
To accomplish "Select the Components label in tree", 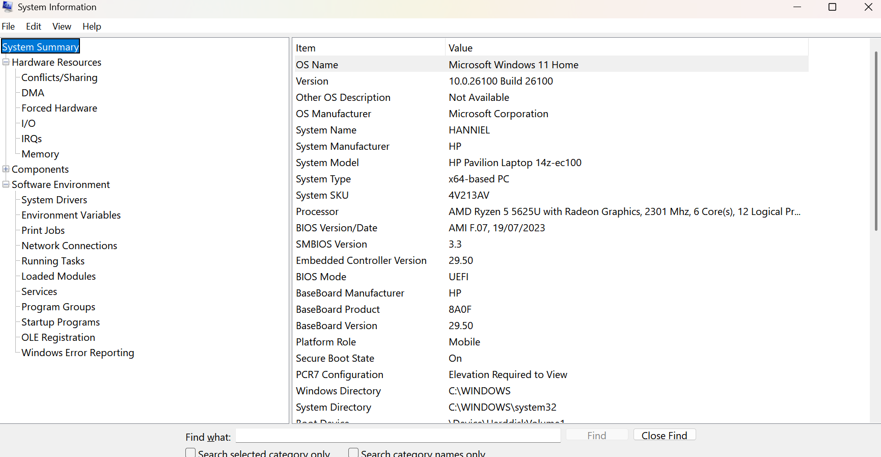I will [x=40, y=169].
